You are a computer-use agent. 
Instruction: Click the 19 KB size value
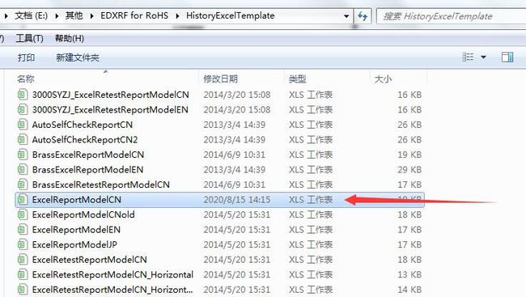[409, 155]
